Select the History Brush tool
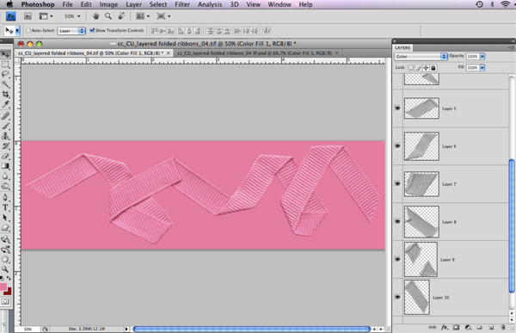The image size is (516, 333). (5, 146)
